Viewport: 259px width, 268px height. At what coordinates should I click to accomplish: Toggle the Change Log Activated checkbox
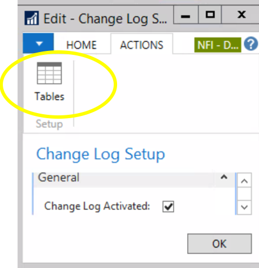point(168,206)
